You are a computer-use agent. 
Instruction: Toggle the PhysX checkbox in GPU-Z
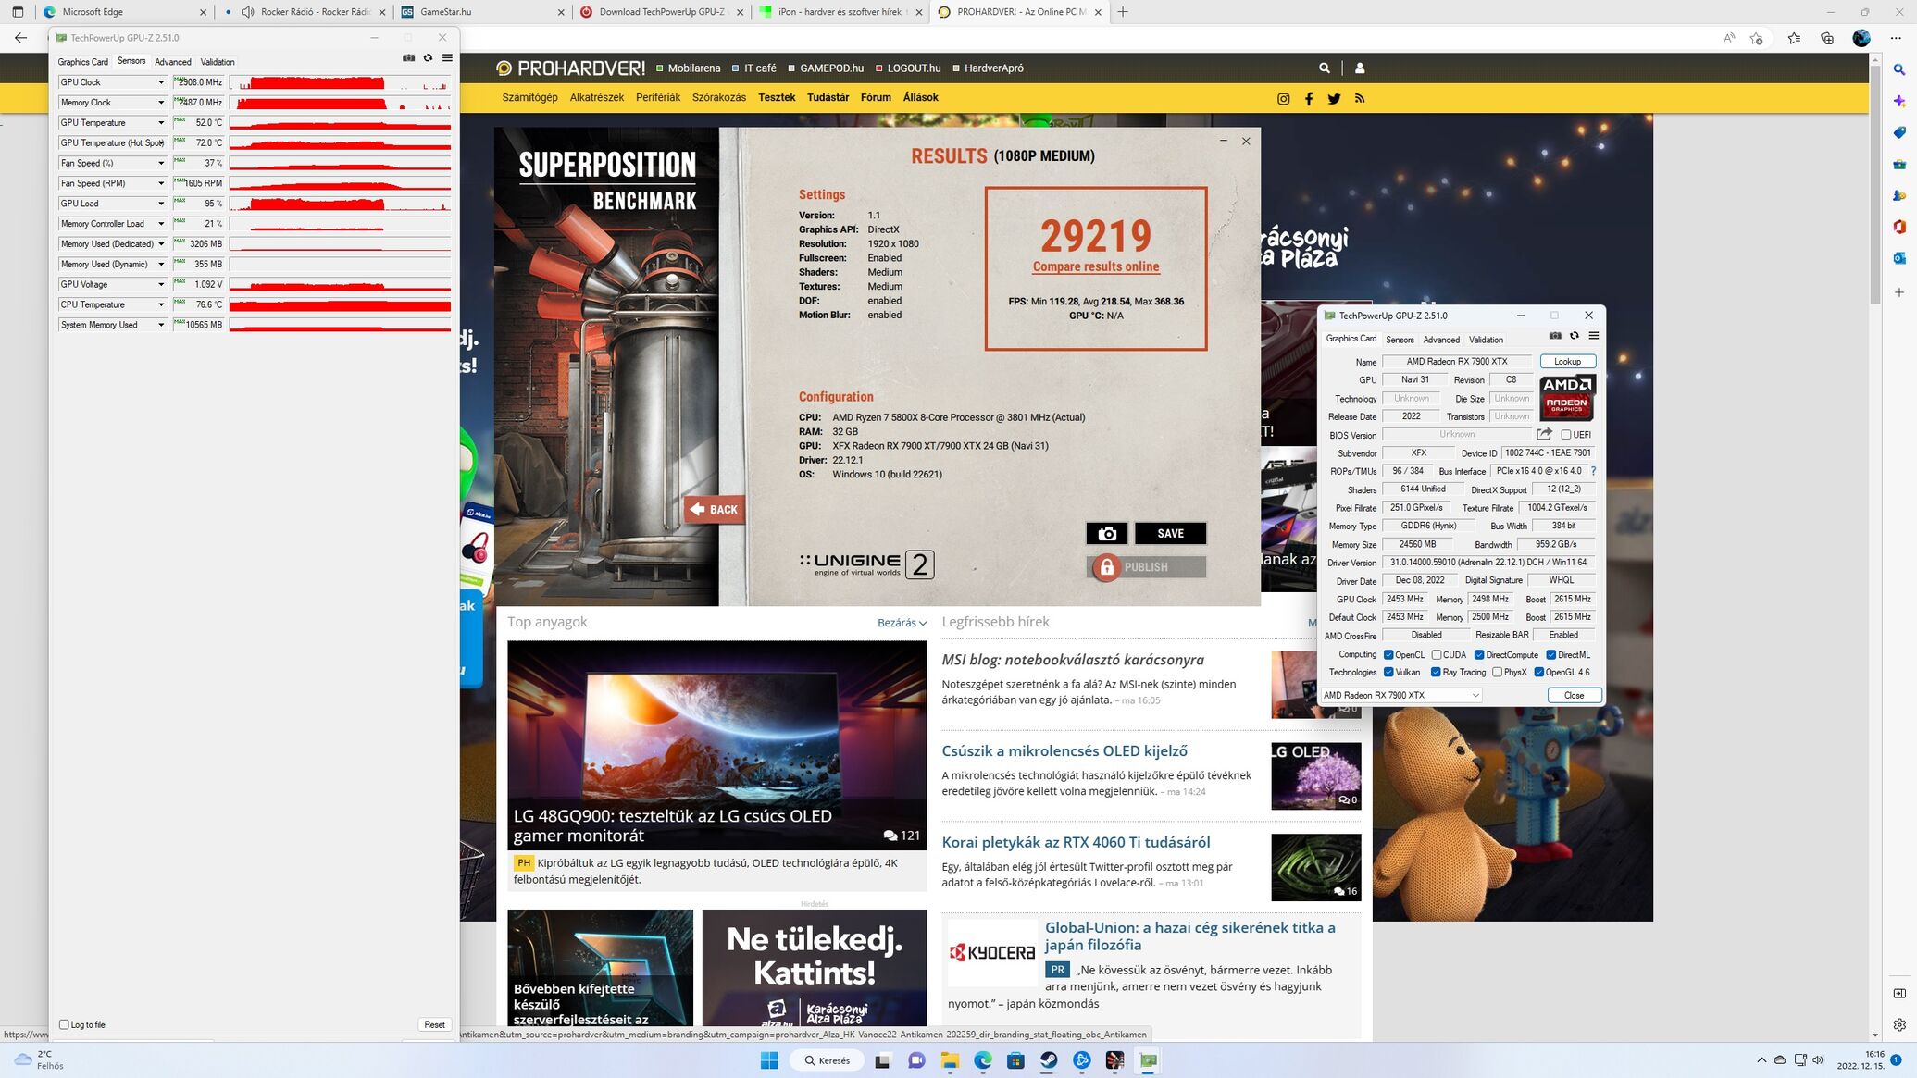1498,673
